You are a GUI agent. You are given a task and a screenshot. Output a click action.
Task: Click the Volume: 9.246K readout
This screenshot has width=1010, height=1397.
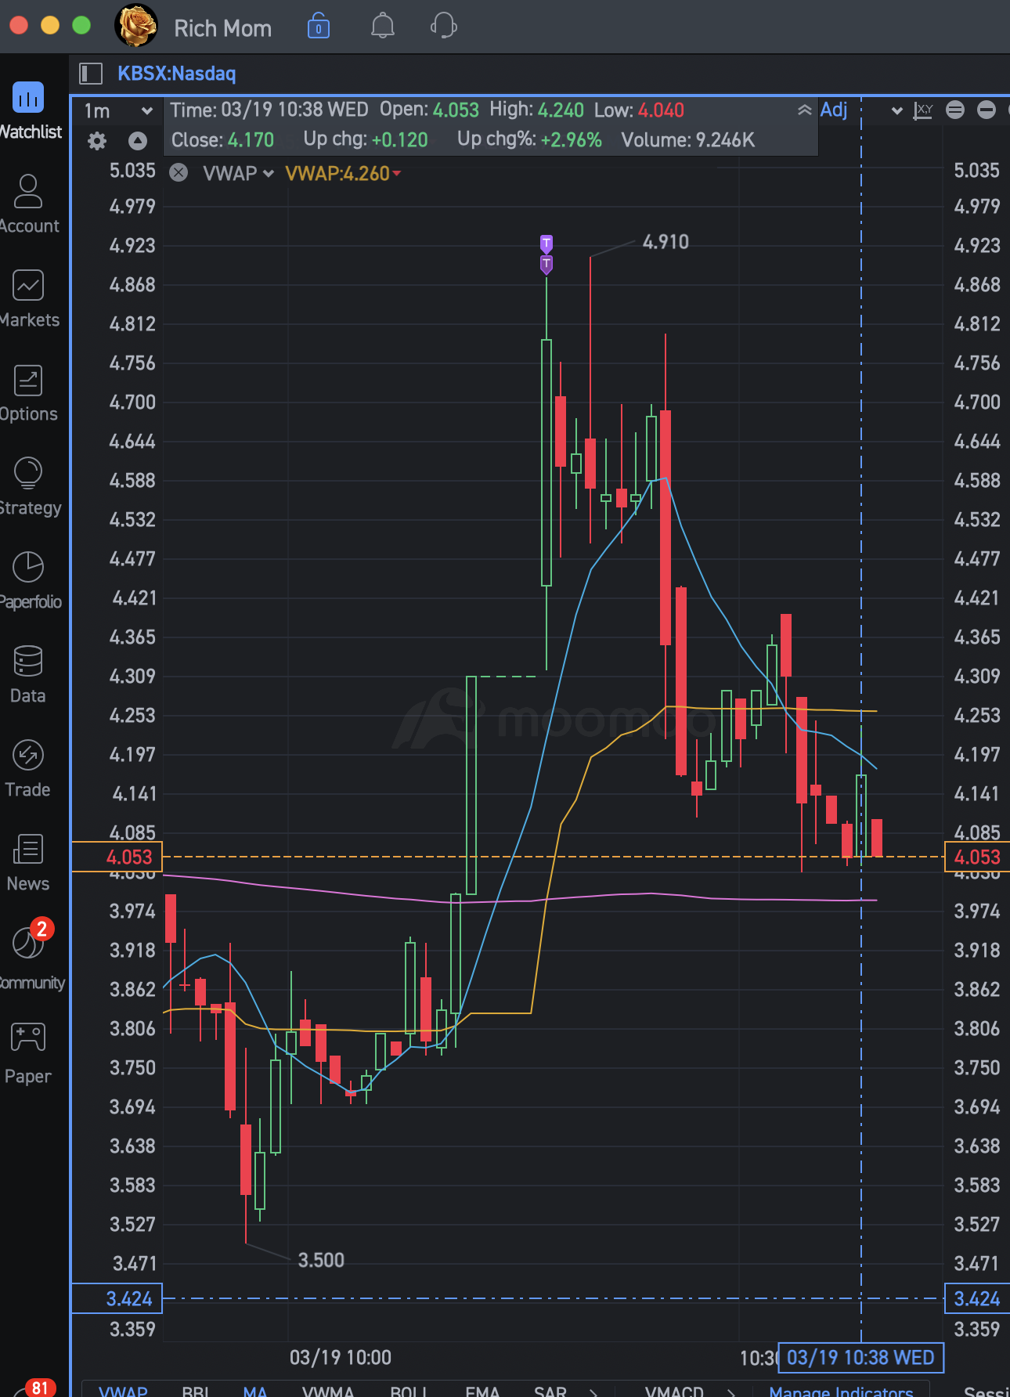(x=687, y=140)
